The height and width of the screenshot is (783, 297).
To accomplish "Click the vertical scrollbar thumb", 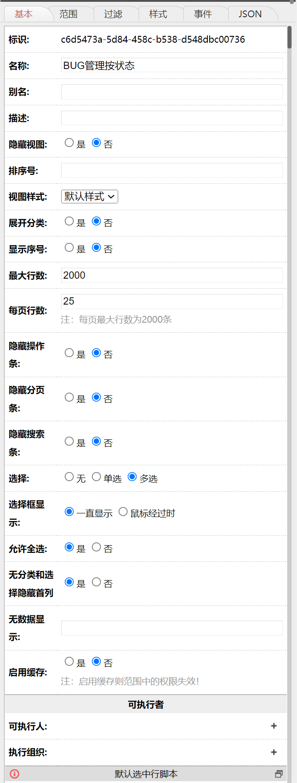I will (x=289, y=37).
